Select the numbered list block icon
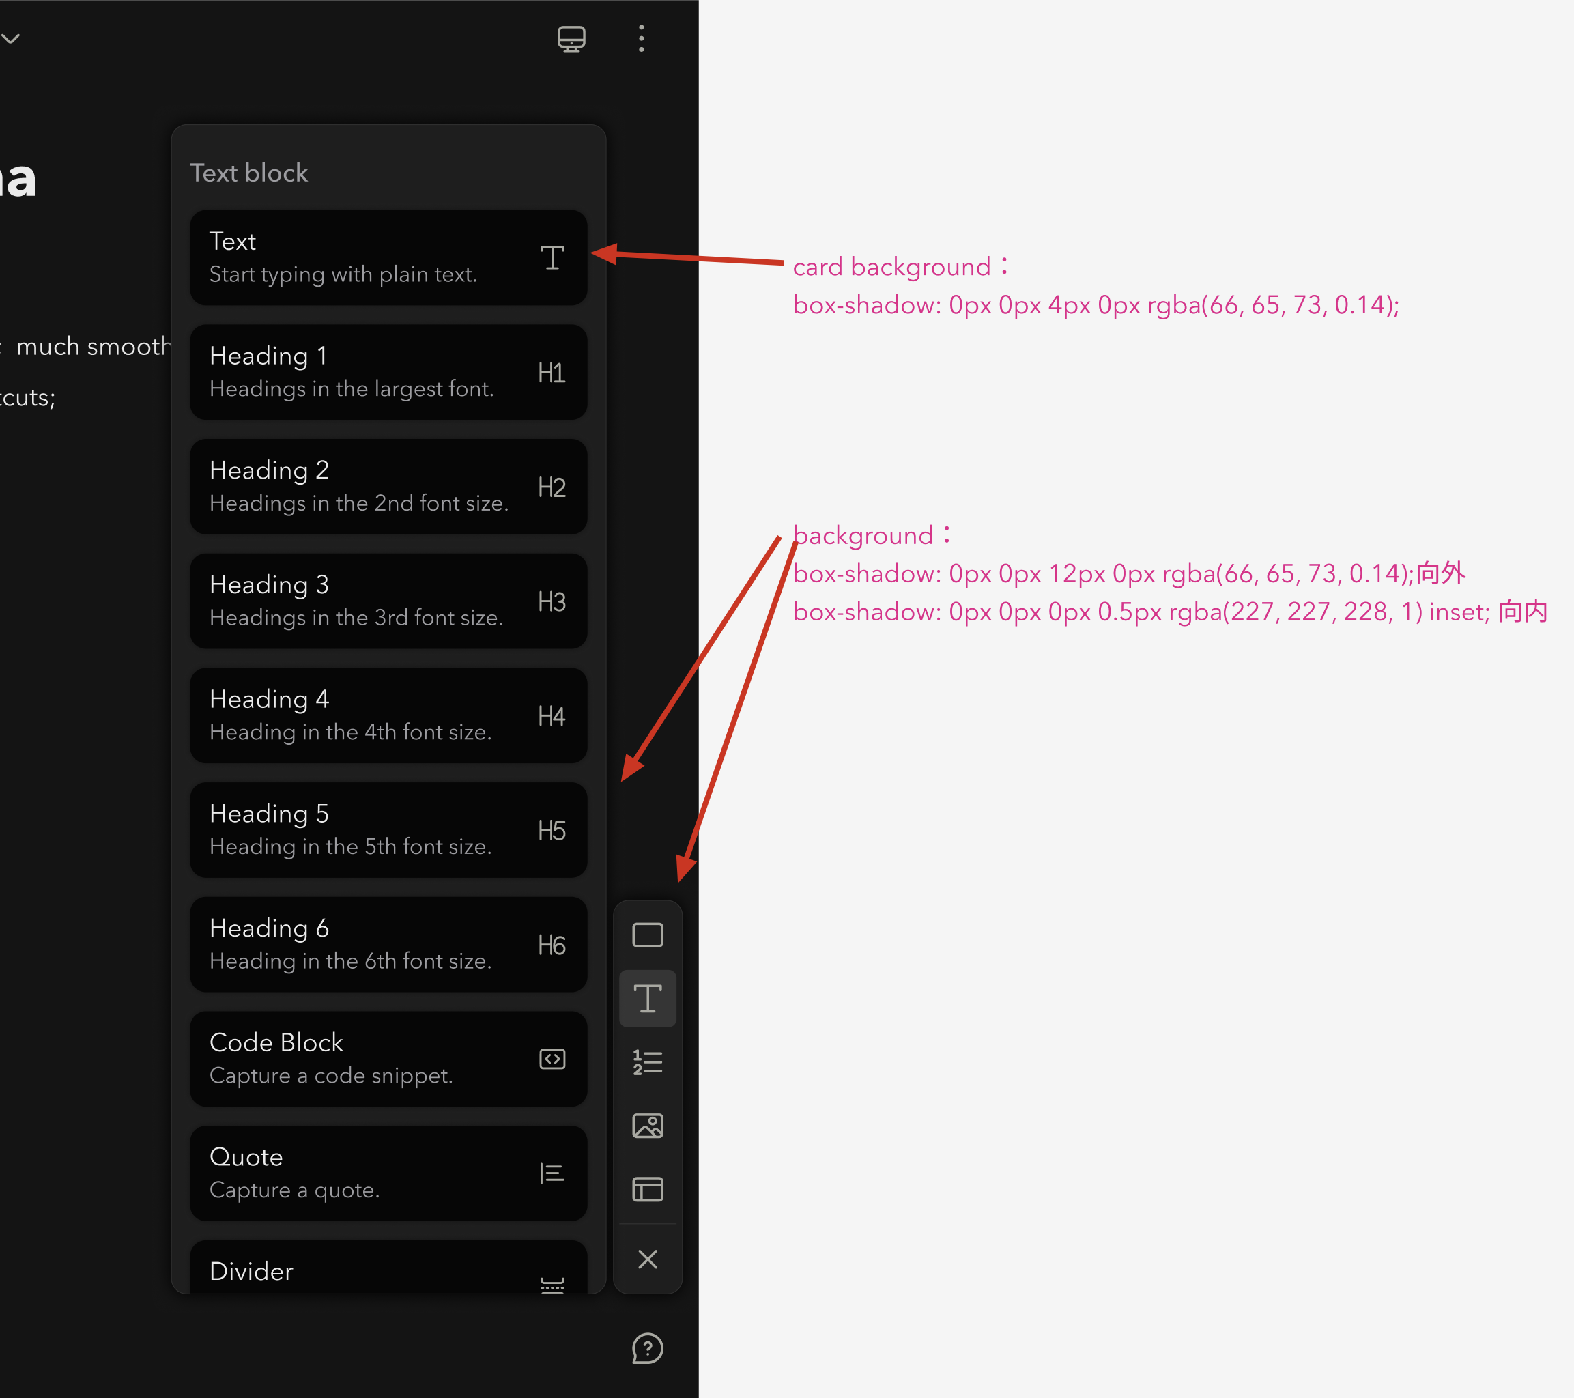This screenshot has width=1574, height=1398. click(648, 1061)
